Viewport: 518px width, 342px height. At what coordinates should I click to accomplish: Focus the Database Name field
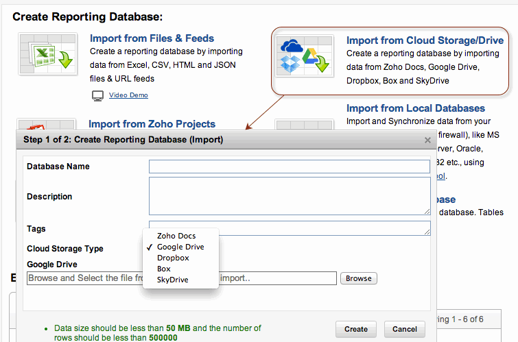point(289,167)
